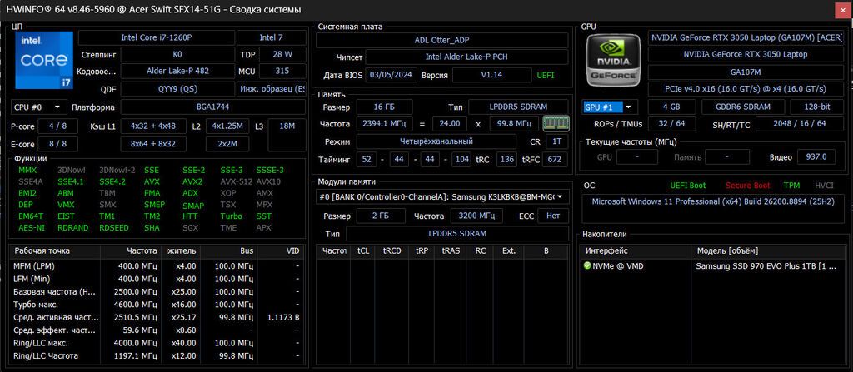
Task: Click the HVCI status indicator
Action: coord(824,186)
